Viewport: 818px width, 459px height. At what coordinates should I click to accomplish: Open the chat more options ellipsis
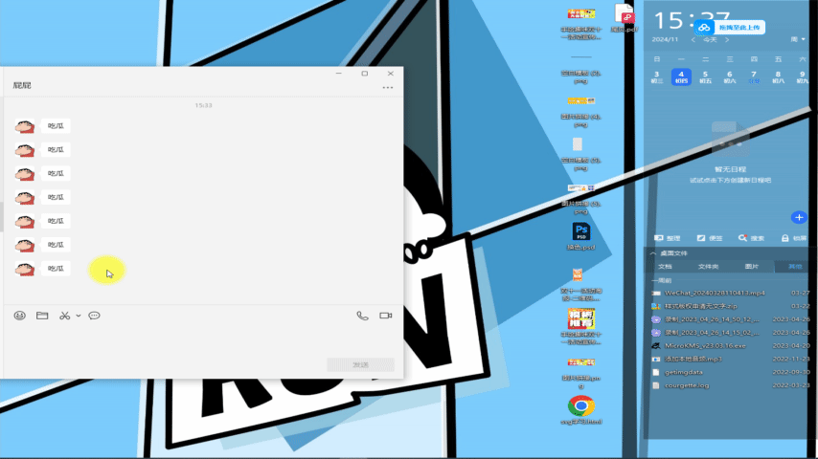[x=388, y=88]
